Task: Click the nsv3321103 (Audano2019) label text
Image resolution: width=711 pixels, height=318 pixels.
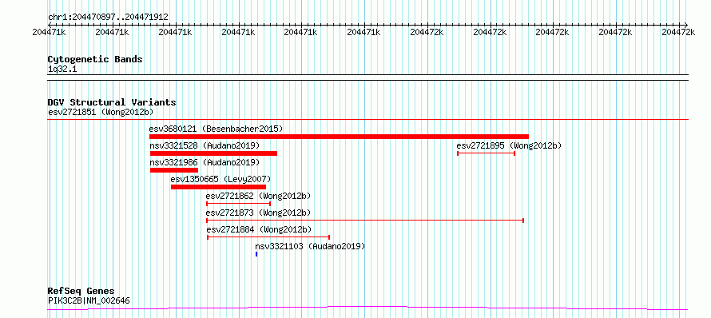Action: point(310,246)
